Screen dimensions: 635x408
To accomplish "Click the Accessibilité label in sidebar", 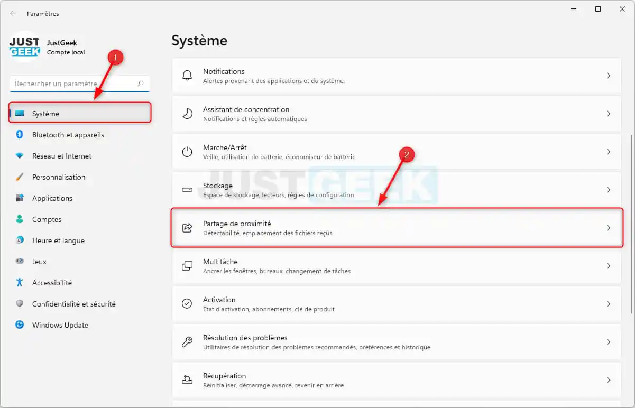I will tap(52, 283).
